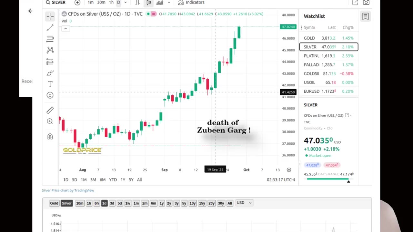The height and width of the screenshot is (232, 413).
Task: Set chart range to YTD
Action: tap(113, 180)
